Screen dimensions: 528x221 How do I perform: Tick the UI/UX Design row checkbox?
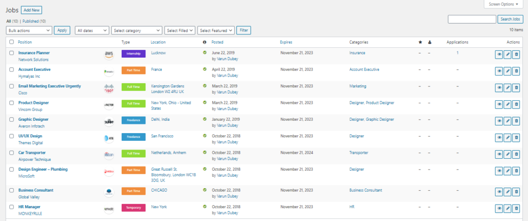pos(12,136)
